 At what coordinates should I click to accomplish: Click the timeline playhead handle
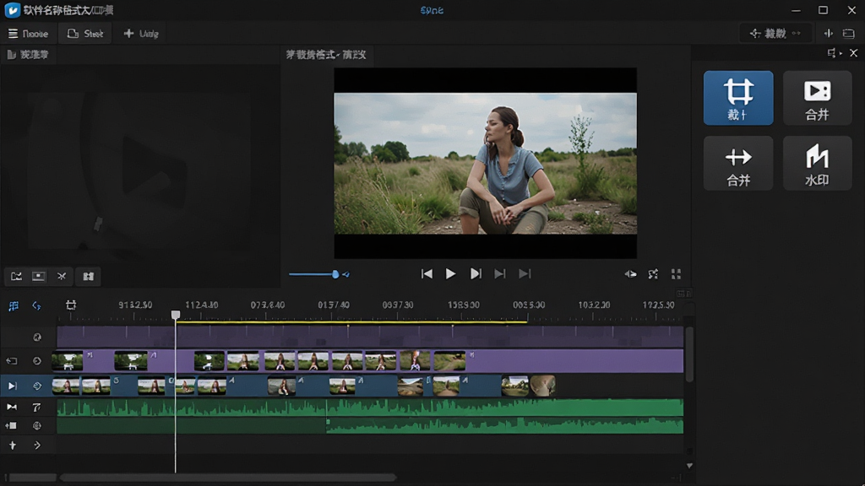pos(176,315)
